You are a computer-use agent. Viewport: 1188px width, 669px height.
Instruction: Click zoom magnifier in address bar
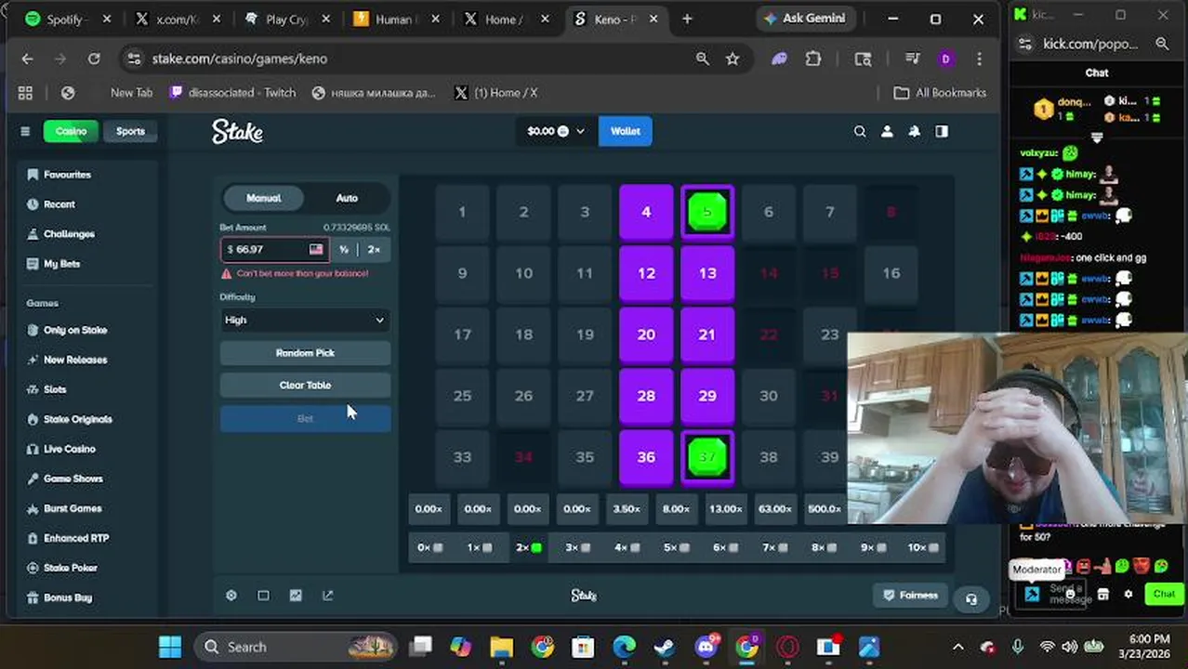point(703,59)
